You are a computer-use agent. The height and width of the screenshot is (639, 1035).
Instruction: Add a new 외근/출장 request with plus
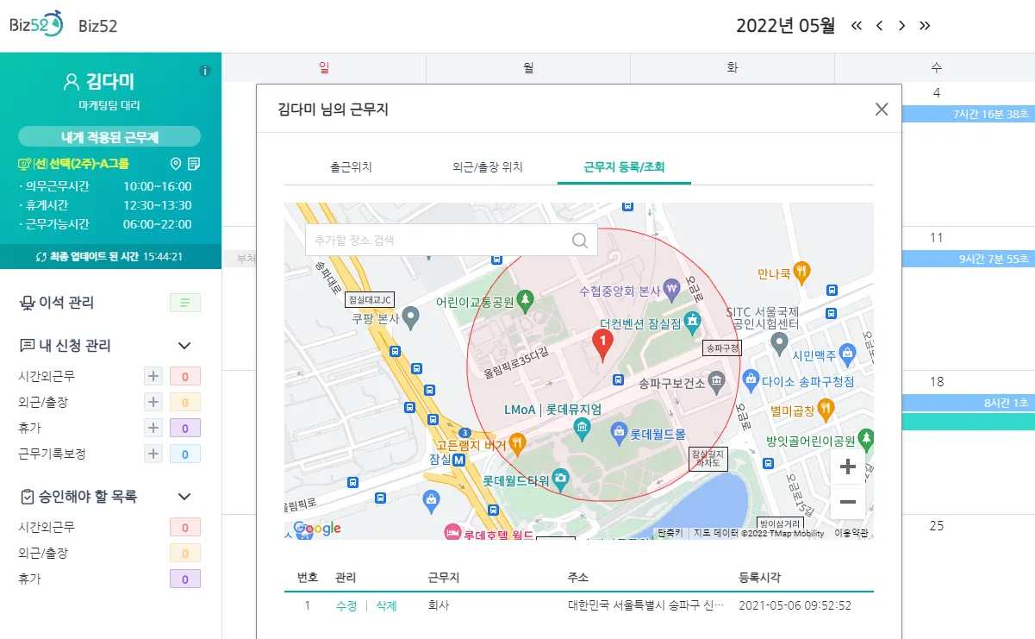[x=153, y=402]
